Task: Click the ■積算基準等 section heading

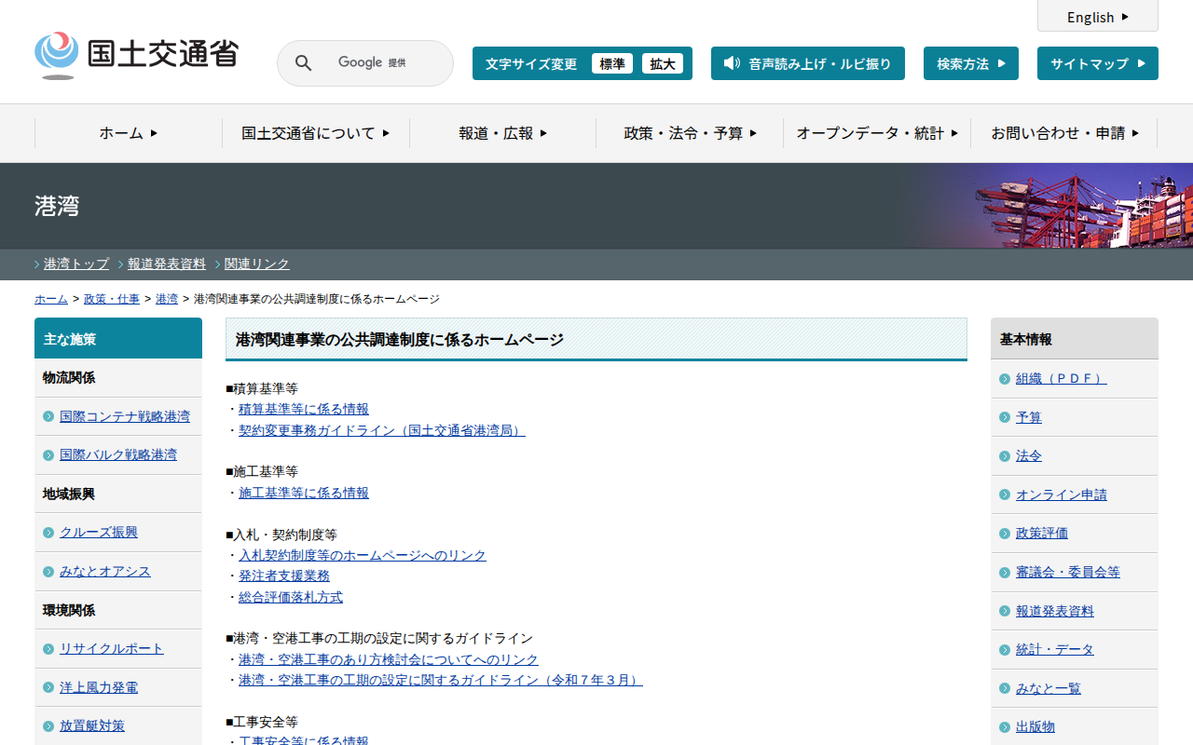Action: coord(262,388)
